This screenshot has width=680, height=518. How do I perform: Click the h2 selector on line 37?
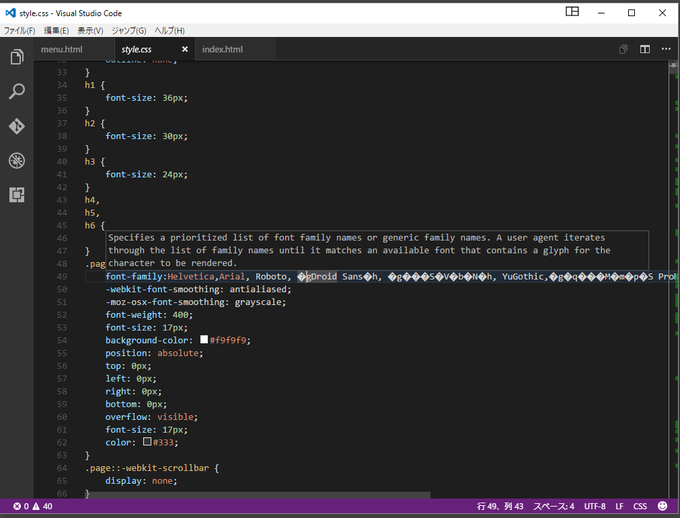click(x=89, y=124)
